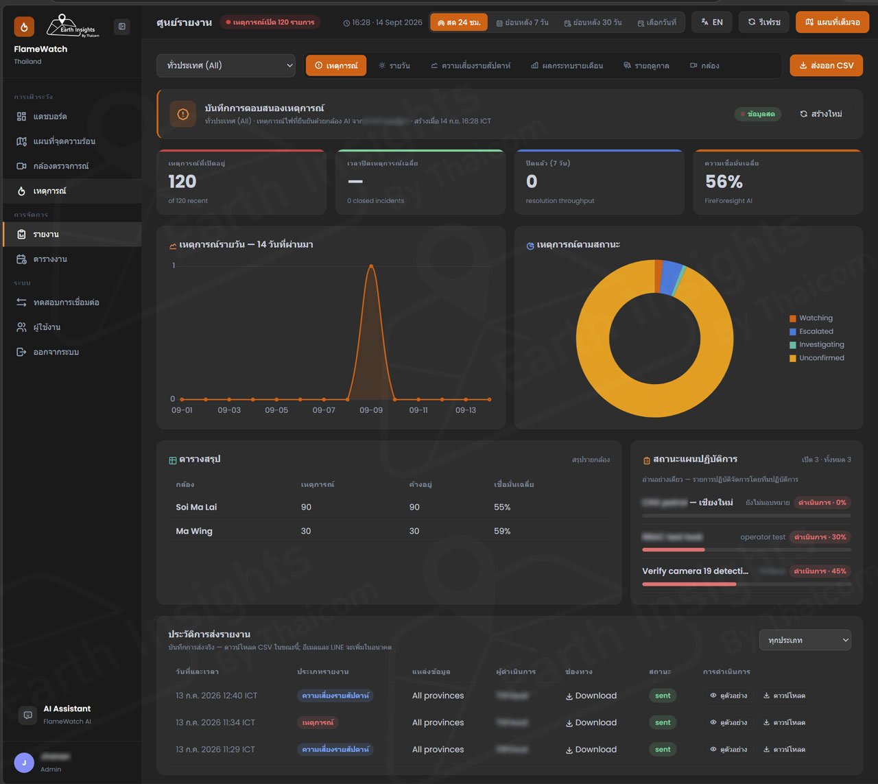
Task: Click สร้างใหม่ regenerate button
Action: click(821, 114)
